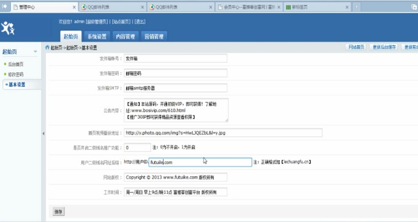Click the 发件箱帐号 field label
418x222 pixels.
pos(110,59)
